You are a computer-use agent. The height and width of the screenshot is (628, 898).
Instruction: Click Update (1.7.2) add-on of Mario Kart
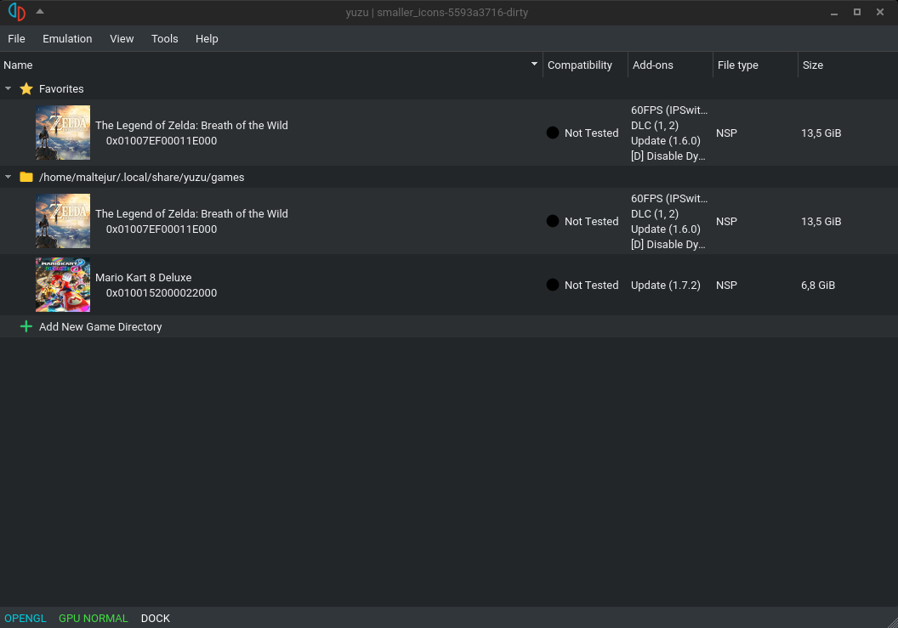click(666, 285)
